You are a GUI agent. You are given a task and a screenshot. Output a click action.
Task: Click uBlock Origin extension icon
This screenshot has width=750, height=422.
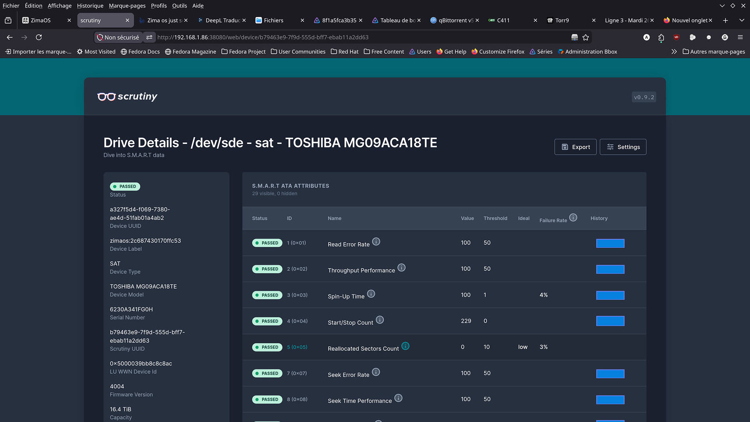pyautogui.click(x=676, y=37)
